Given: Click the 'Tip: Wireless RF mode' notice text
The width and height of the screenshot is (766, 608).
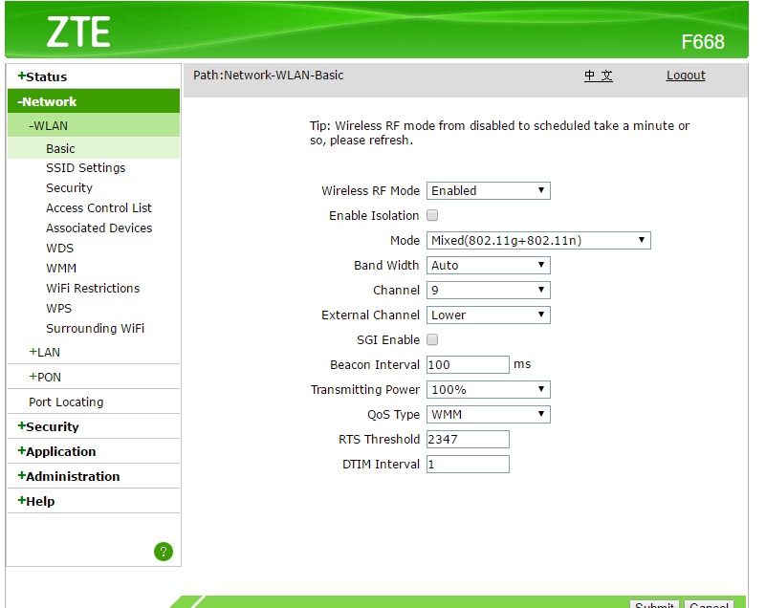Looking at the screenshot, I should click(x=499, y=133).
